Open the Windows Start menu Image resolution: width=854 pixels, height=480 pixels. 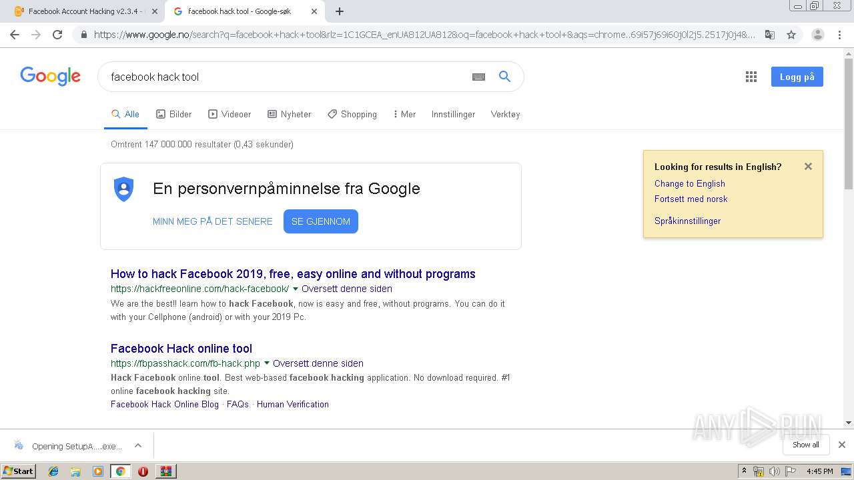coord(19,471)
